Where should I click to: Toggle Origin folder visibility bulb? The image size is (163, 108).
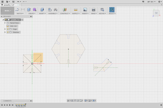coord(8,29)
